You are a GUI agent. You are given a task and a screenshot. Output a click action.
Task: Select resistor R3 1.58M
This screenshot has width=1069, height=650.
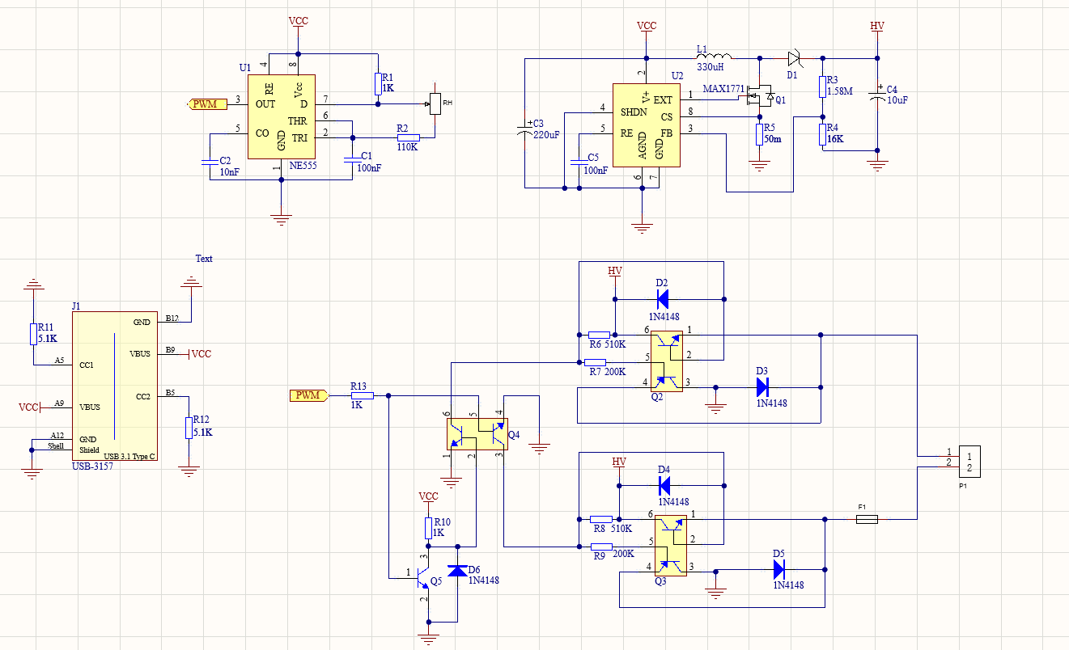pyautogui.click(x=823, y=87)
